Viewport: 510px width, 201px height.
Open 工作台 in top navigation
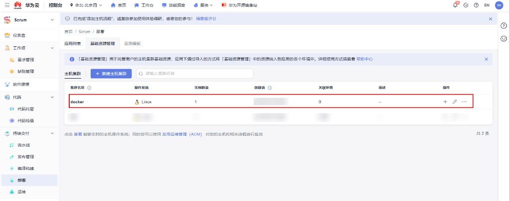click(x=144, y=5)
